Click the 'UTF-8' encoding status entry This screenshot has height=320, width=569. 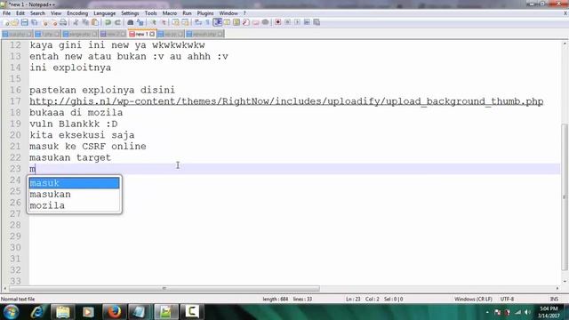[x=507, y=299]
